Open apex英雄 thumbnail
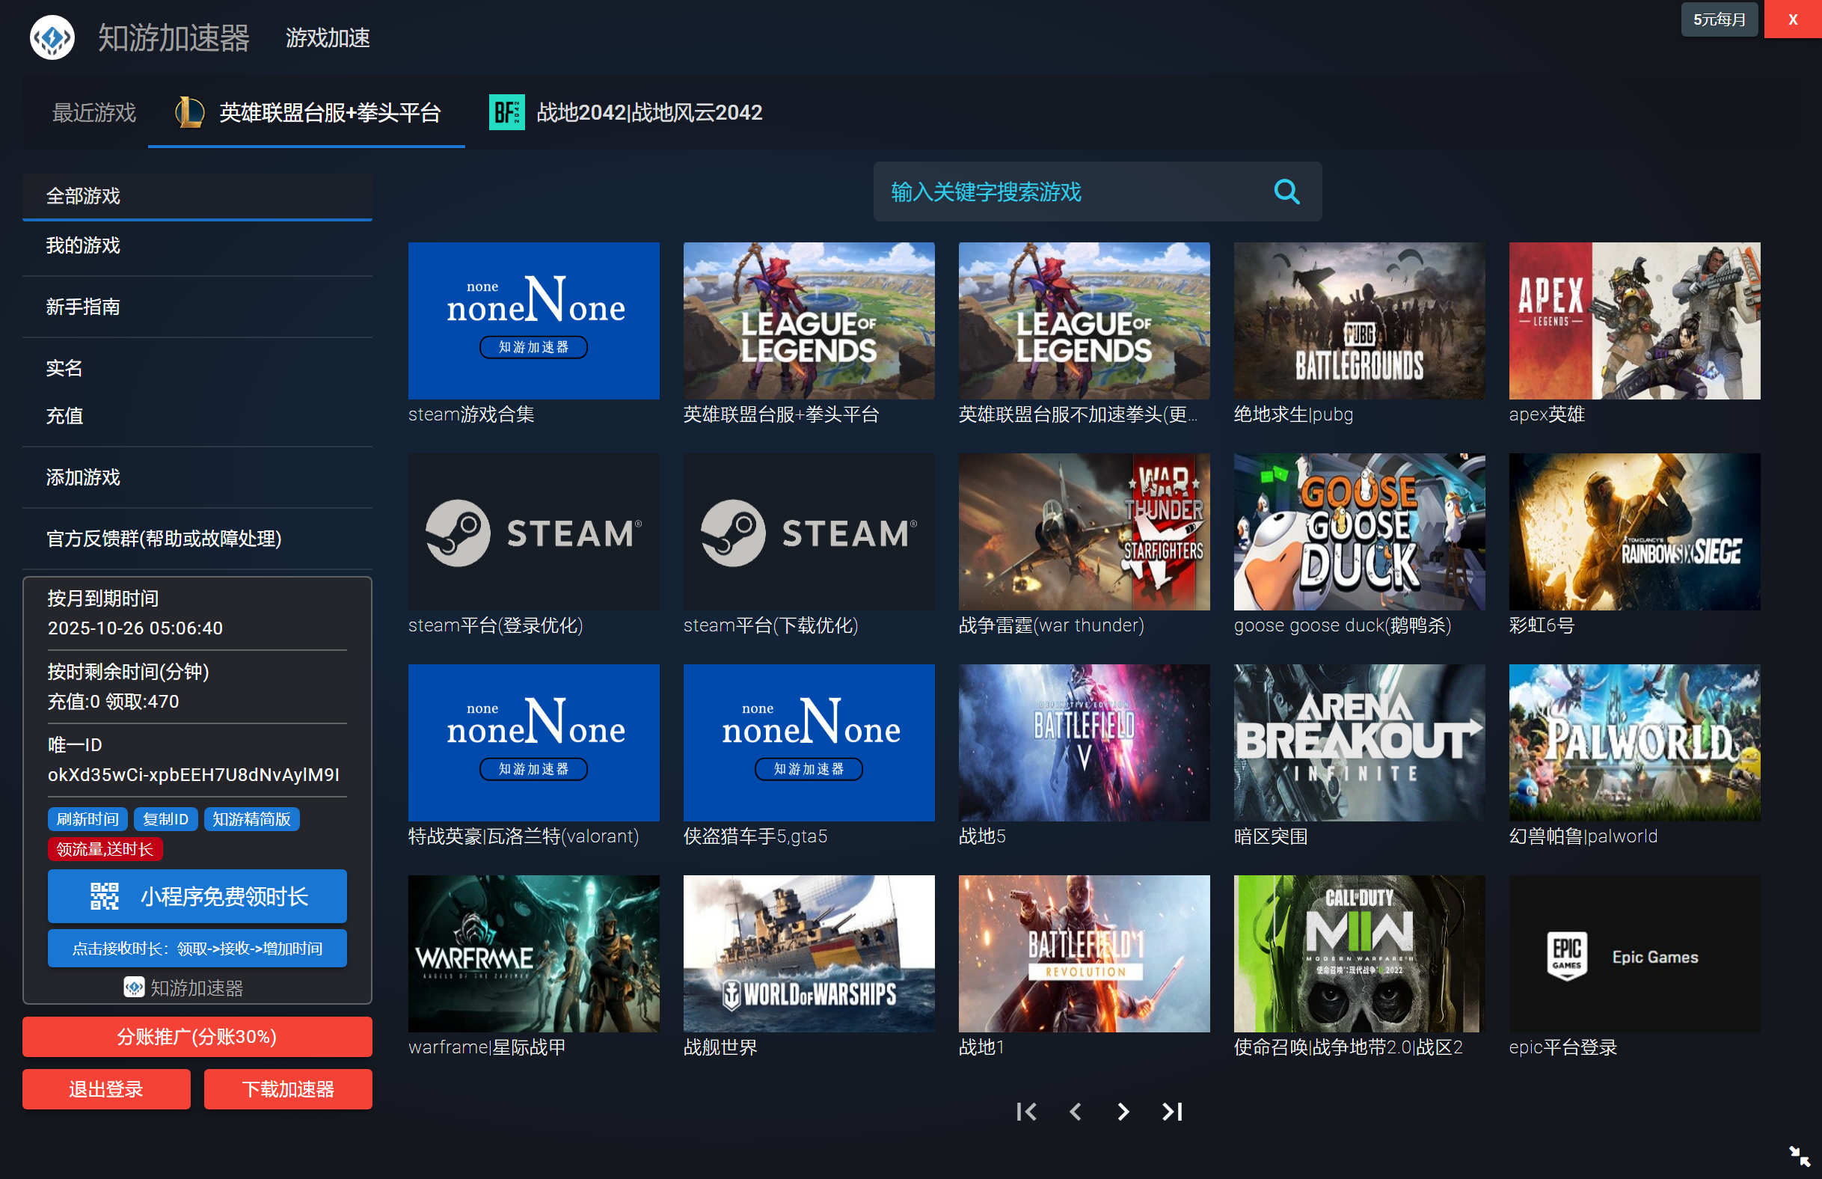 tap(1634, 320)
